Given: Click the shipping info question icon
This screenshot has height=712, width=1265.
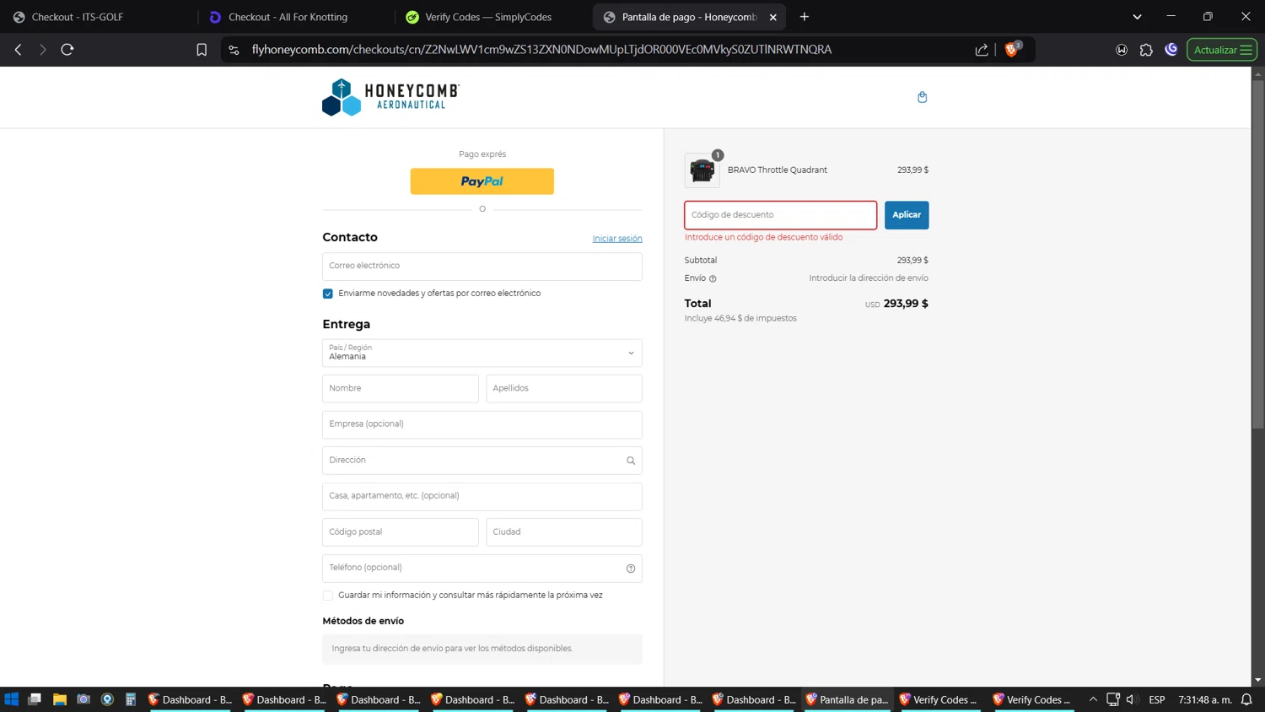Looking at the screenshot, I should tap(713, 278).
